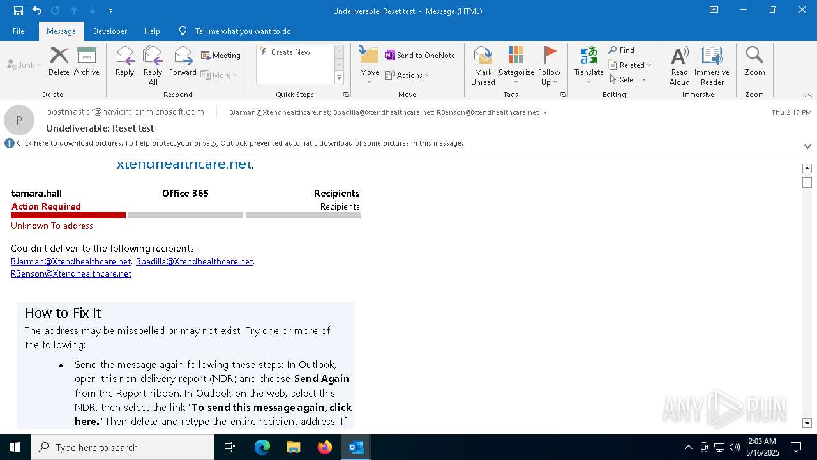Launch Firefox from taskbar
Image resolution: width=817 pixels, height=460 pixels.
(325, 447)
